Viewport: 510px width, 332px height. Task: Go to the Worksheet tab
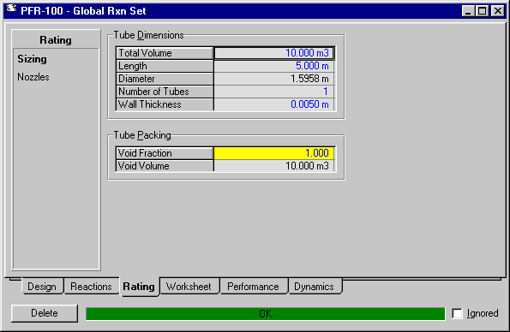pos(189,286)
